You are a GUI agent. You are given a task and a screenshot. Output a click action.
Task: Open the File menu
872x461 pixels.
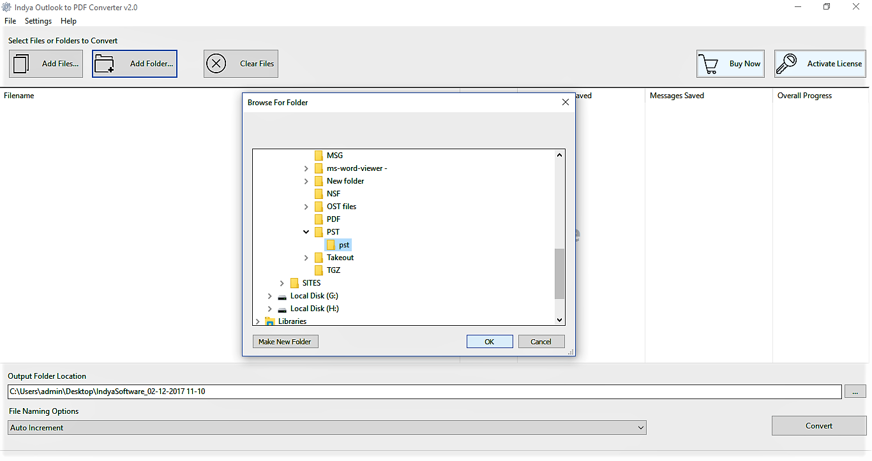pyautogui.click(x=10, y=21)
